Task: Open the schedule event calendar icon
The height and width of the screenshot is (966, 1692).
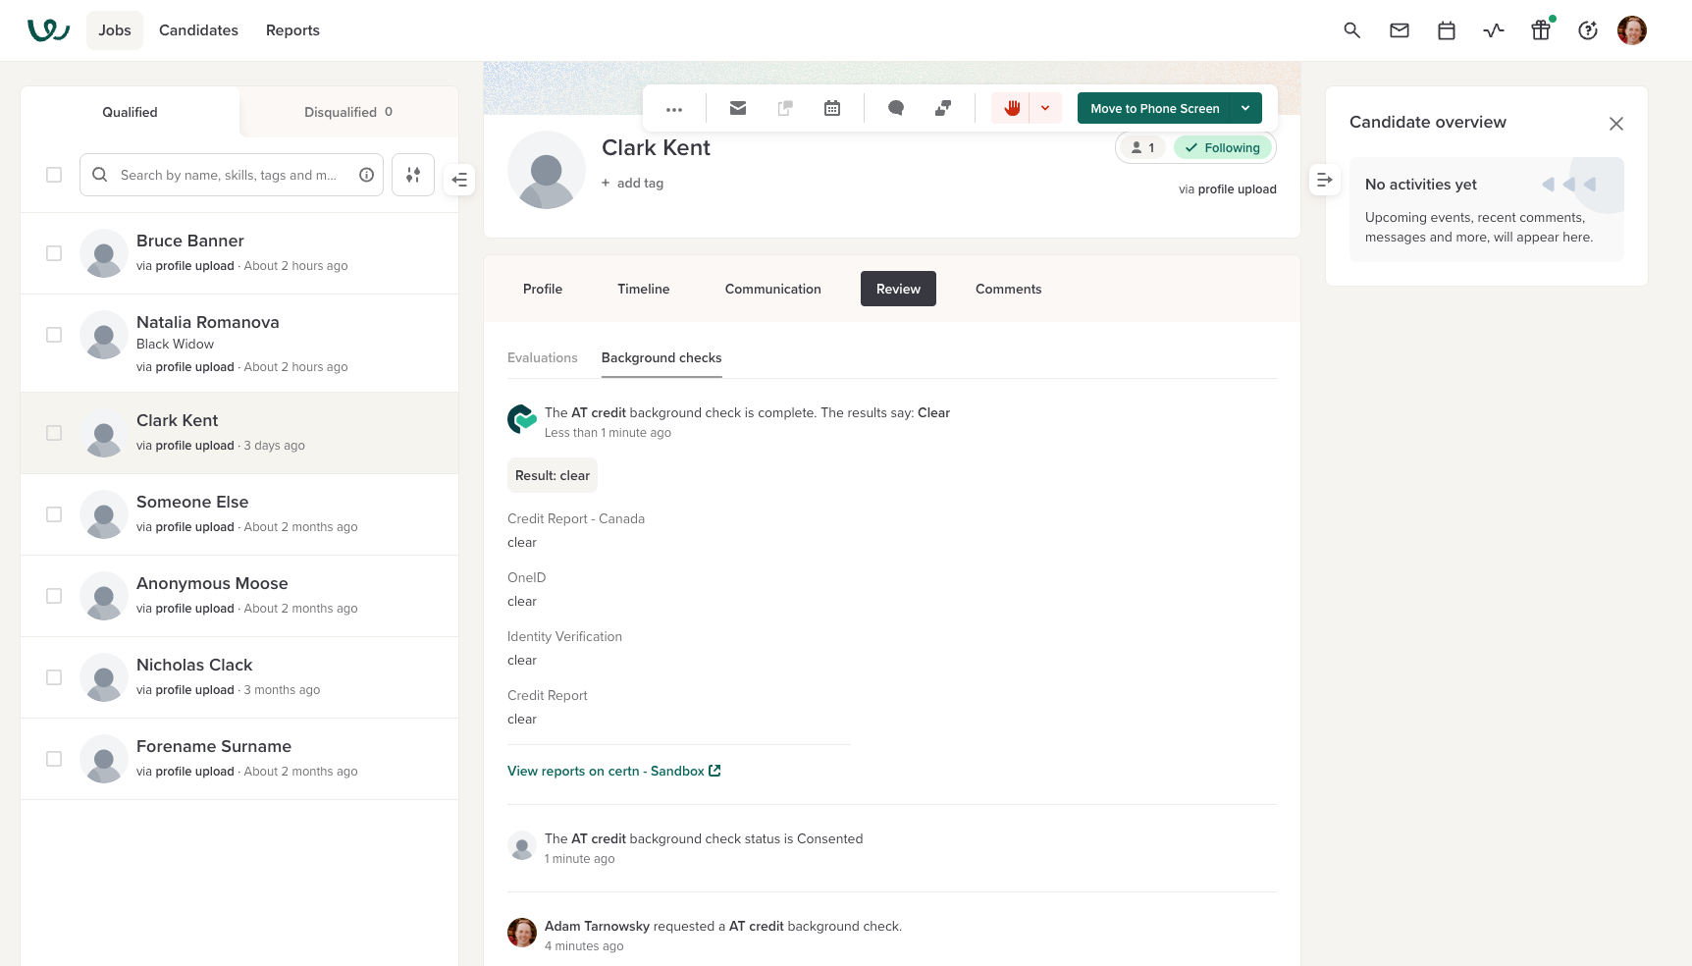Action: coord(832,108)
